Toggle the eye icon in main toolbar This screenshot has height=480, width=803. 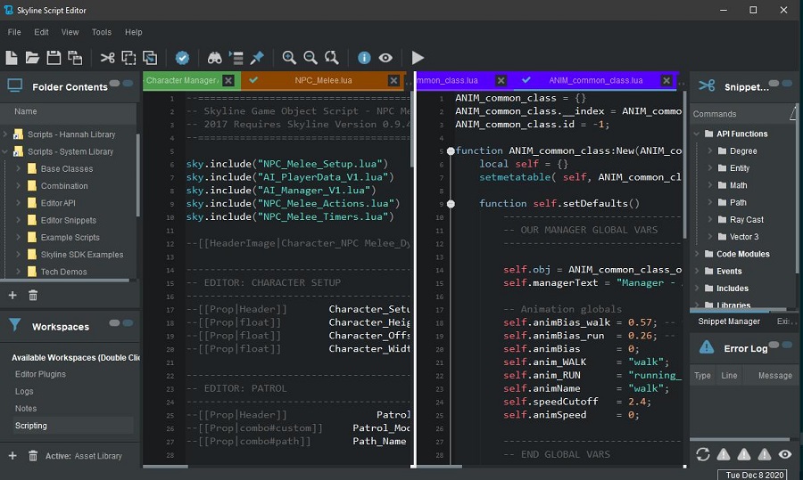pos(385,58)
